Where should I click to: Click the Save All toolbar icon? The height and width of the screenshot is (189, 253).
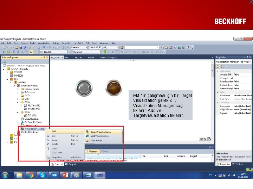pyautogui.click(x=25, y=47)
